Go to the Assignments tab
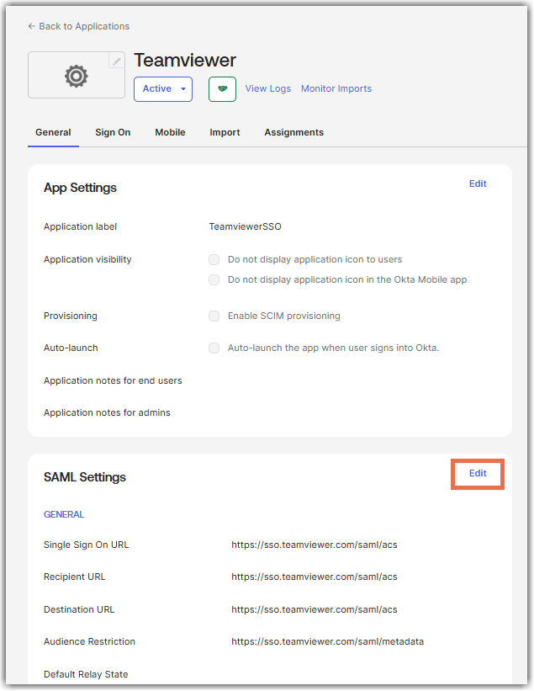Viewport: 534px width, 691px height. [x=293, y=133]
